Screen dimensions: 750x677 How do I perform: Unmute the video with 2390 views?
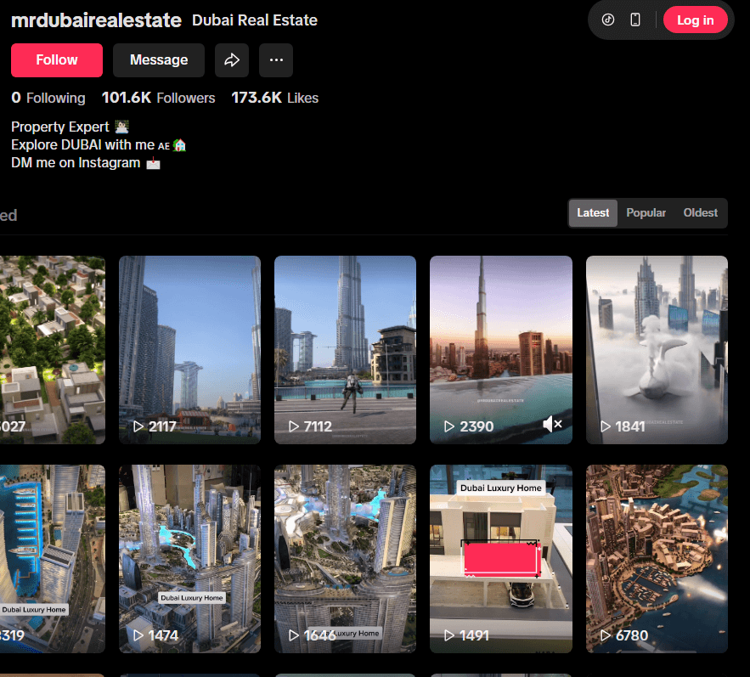[552, 424]
